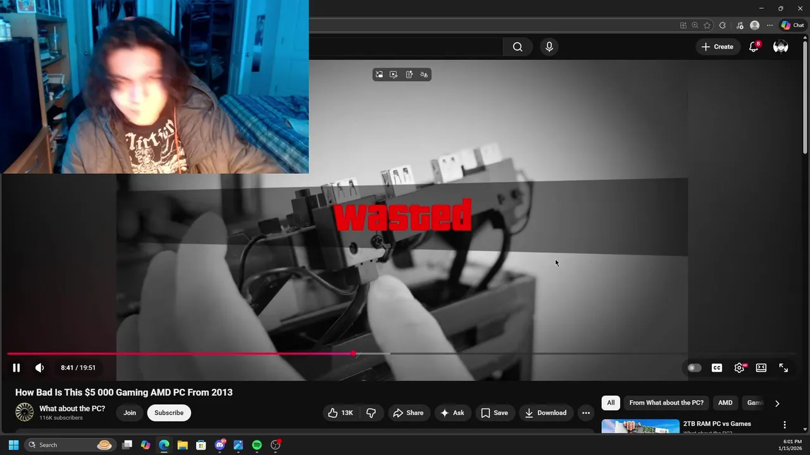Open the Create menu

click(x=718, y=47)
